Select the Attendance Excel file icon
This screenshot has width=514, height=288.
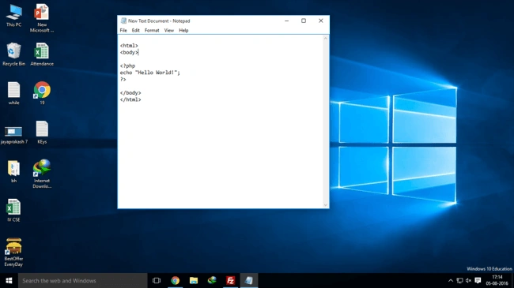[x=42, y=54]
